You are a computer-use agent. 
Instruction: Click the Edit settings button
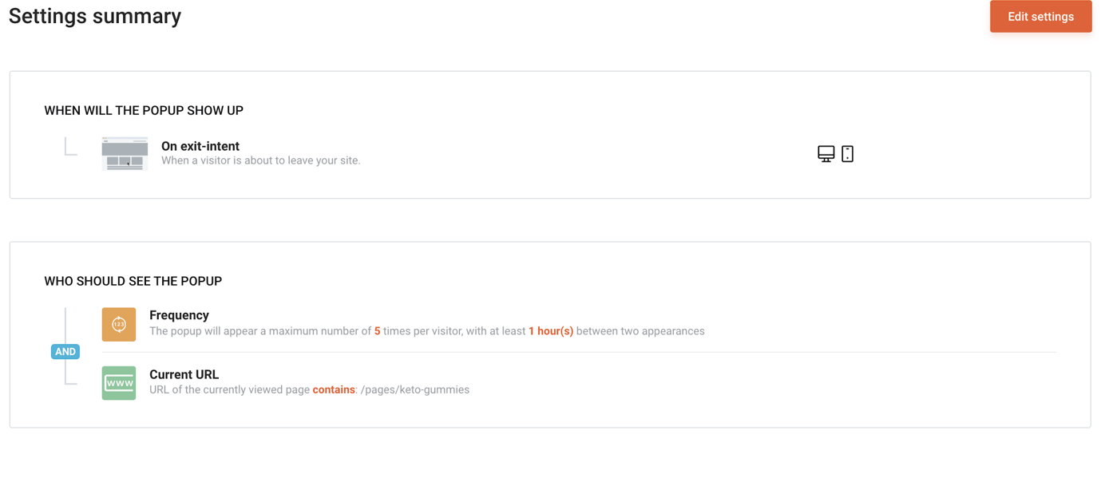coord(1040,16)
